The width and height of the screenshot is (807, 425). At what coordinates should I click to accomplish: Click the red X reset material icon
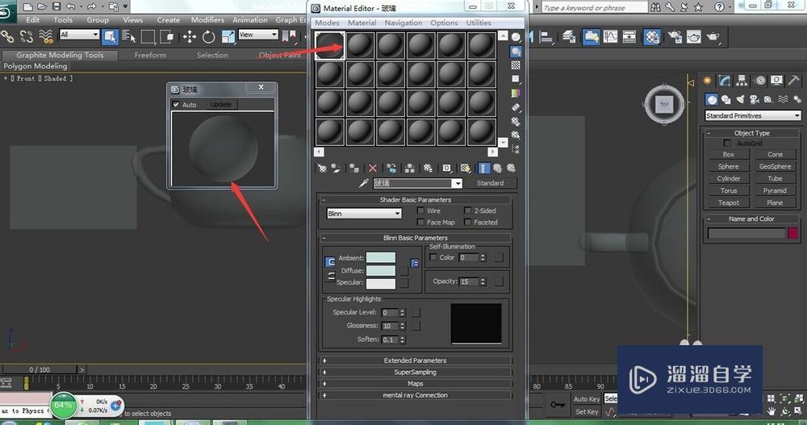pos(372,168)
